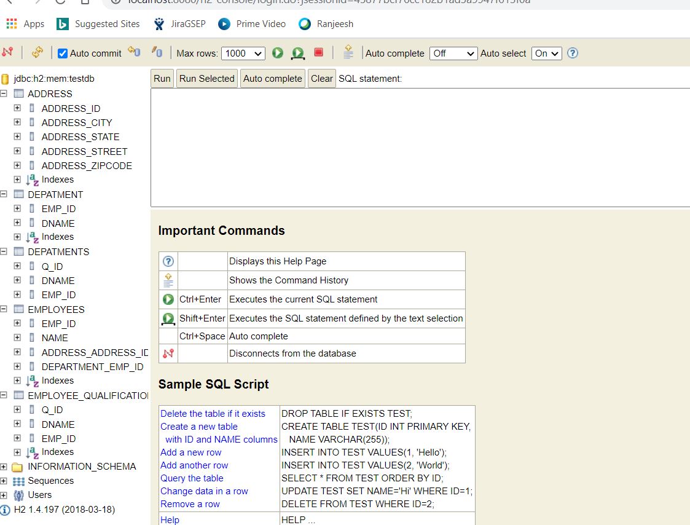Click the Refresh icon in the toolbar
This screenshot has width=690, height=525.
point(37,52)
